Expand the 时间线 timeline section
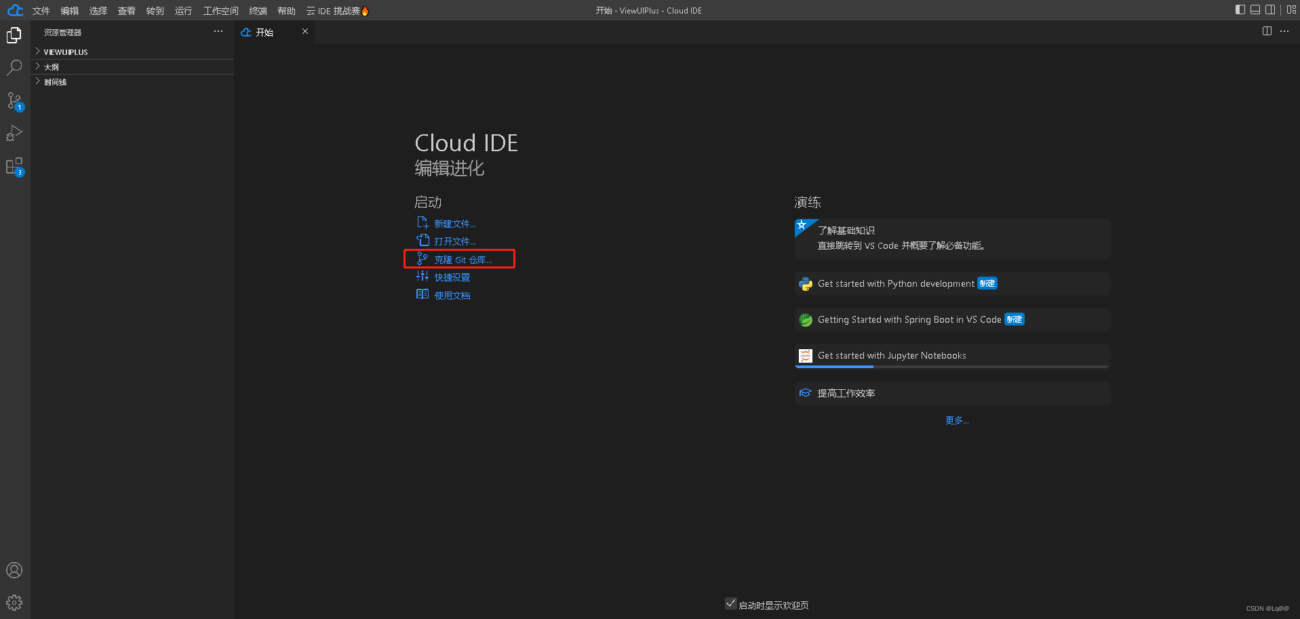This screenshot has width=1300, height=619. (x=133, y=81)
